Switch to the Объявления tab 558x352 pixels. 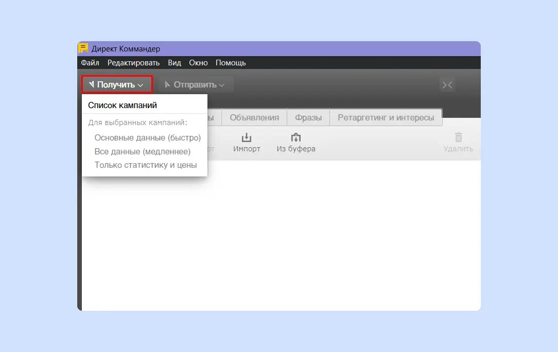pos(254,117)
